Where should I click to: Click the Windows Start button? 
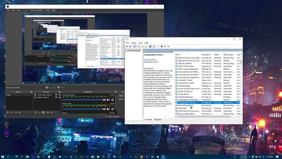tap(3, 157)
